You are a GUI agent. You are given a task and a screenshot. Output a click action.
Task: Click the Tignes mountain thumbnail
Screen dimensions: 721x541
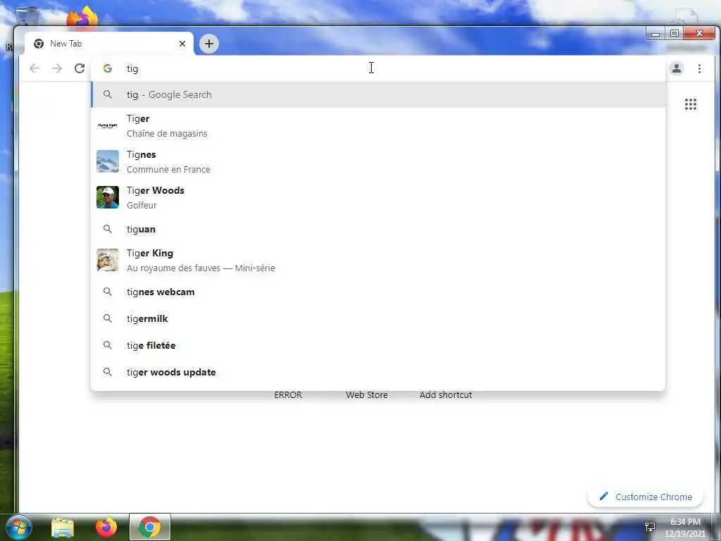pos(108,161)
